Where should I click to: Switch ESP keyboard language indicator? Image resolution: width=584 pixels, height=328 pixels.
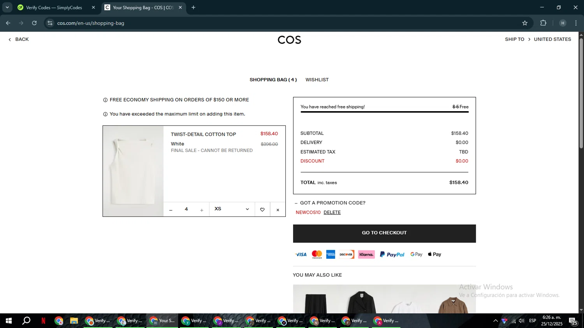(533, 321)
